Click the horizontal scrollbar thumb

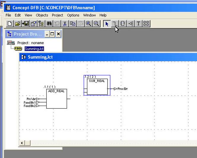coord(28,143)
